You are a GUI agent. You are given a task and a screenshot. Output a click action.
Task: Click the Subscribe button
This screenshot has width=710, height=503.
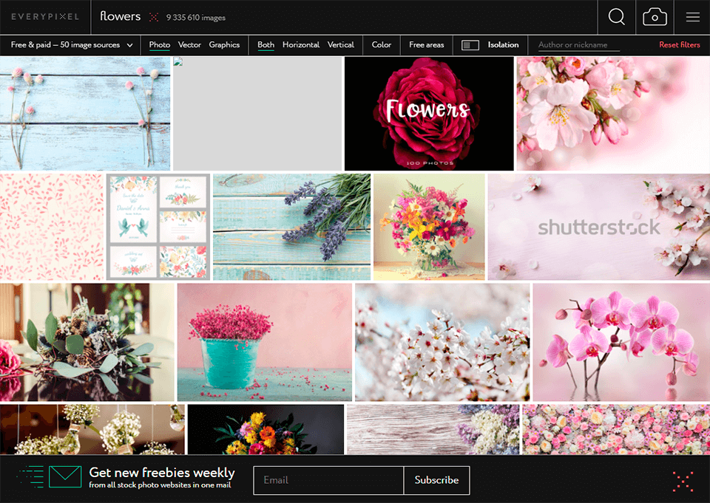point(436,480)
